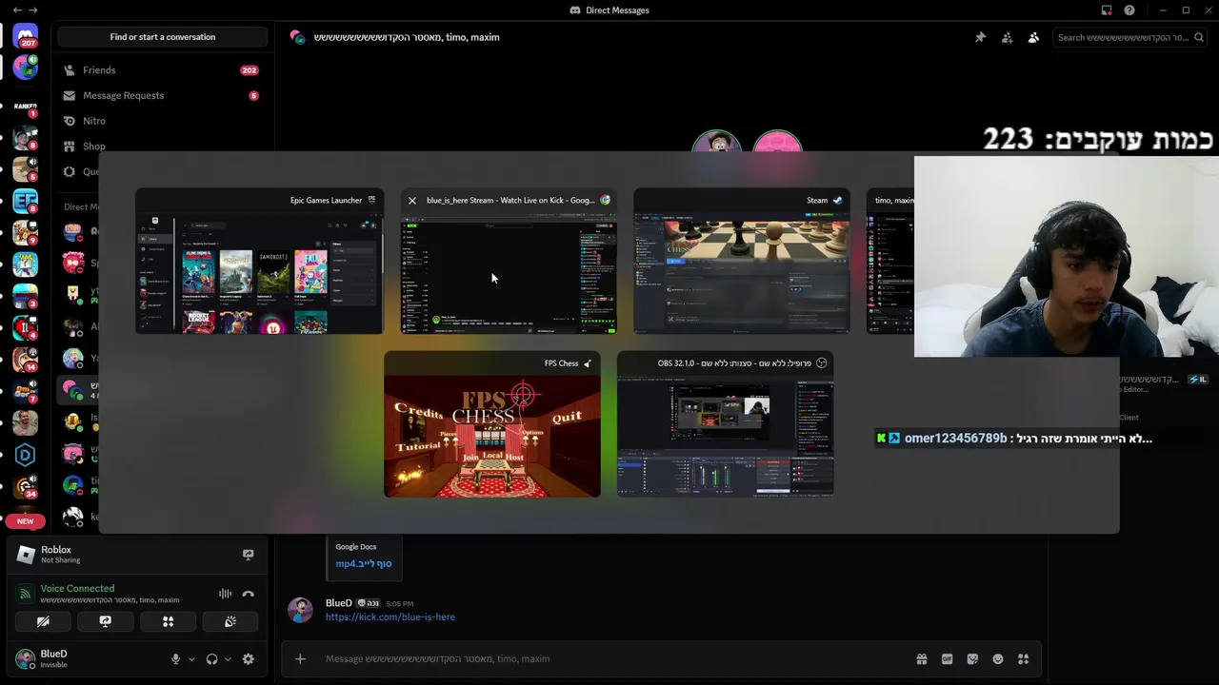Turn on the camera
Screen dimensions: 1219x685
(43, 621)
